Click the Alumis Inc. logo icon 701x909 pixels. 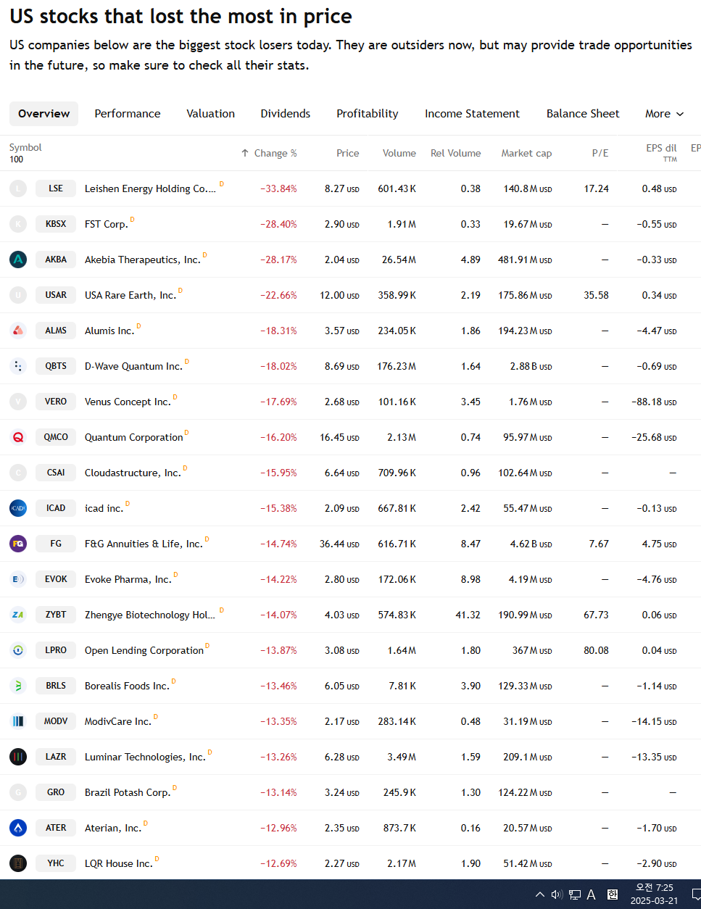point(18,331)
